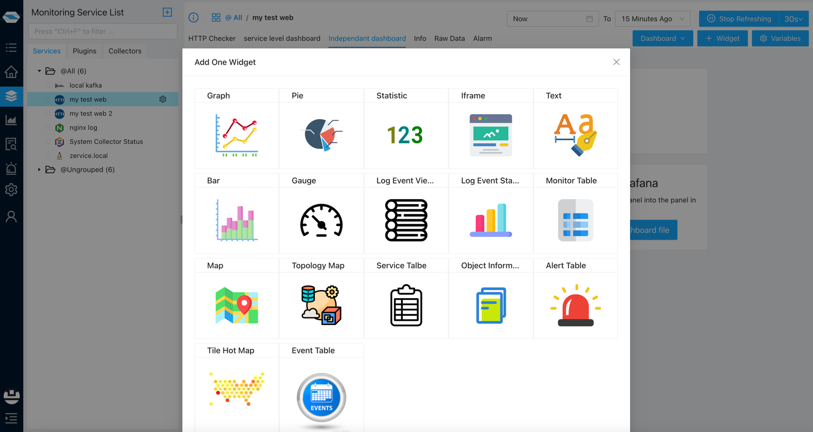The image size is (813, 432).
Task: Open the Raw Data tab
Action: click(449, 38)
